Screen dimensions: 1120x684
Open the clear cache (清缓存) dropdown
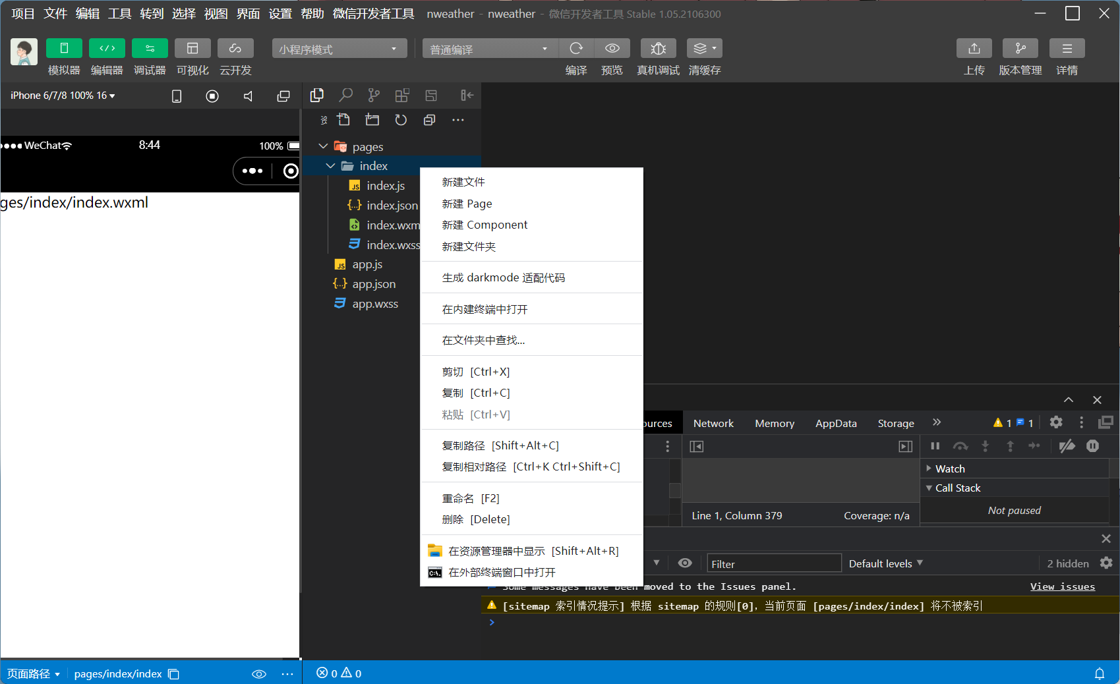pos(705,48)
